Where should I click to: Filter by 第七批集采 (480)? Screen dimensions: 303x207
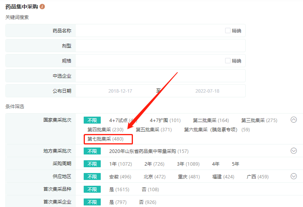(105, 139)
